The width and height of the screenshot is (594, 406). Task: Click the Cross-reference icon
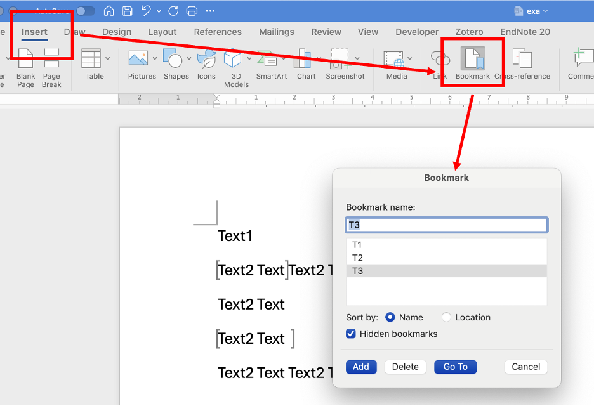pyautogui.click(x=522, y=60)
